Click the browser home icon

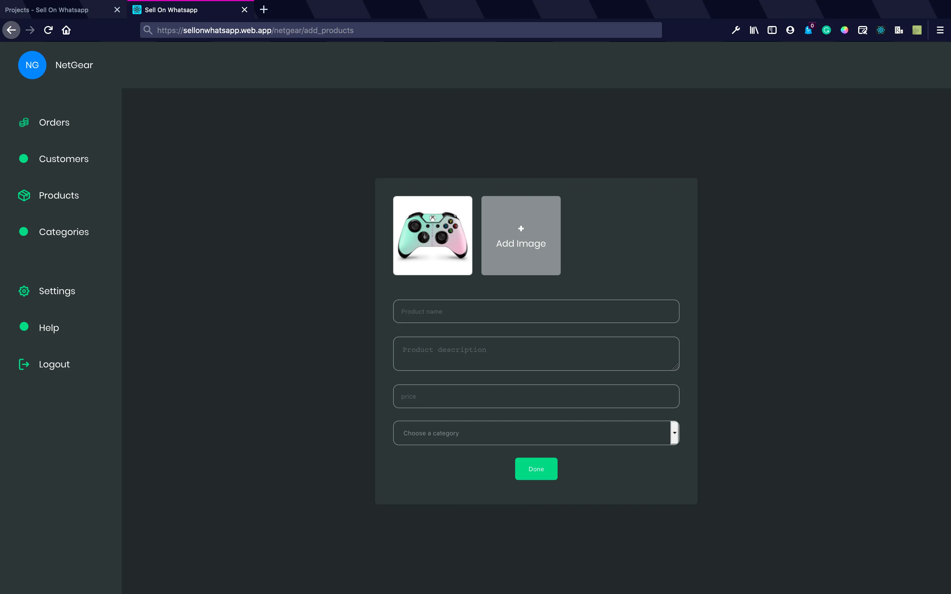point(66,30)
